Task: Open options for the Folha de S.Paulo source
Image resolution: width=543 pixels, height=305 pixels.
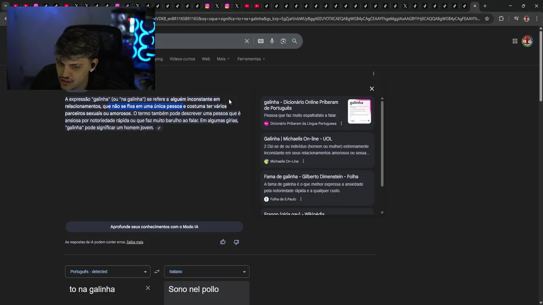Action: tap(301, 199)
